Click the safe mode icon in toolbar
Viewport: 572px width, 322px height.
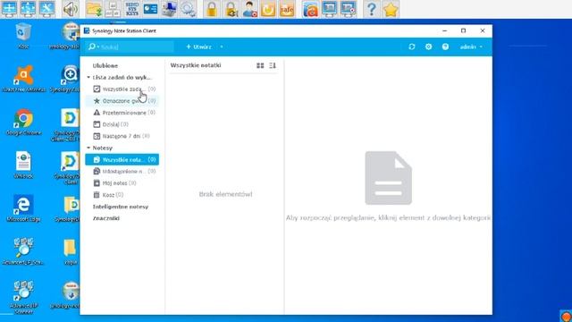[x=287, y=9]
